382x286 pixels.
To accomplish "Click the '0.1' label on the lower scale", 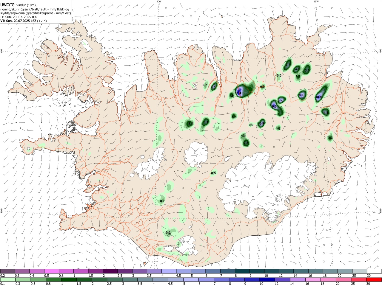I will click(x=2, y=284).
